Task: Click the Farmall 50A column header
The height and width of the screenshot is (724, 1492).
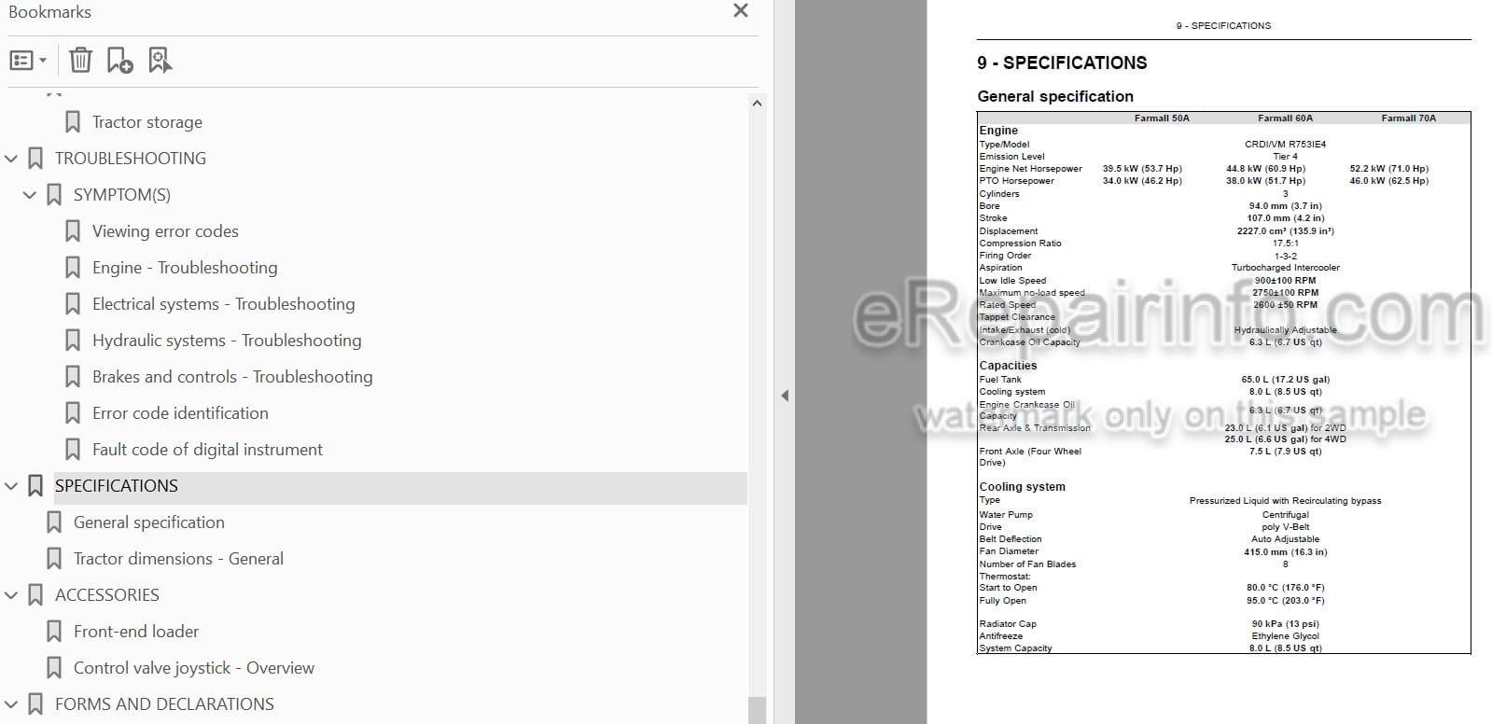Action: point(1162,118)
